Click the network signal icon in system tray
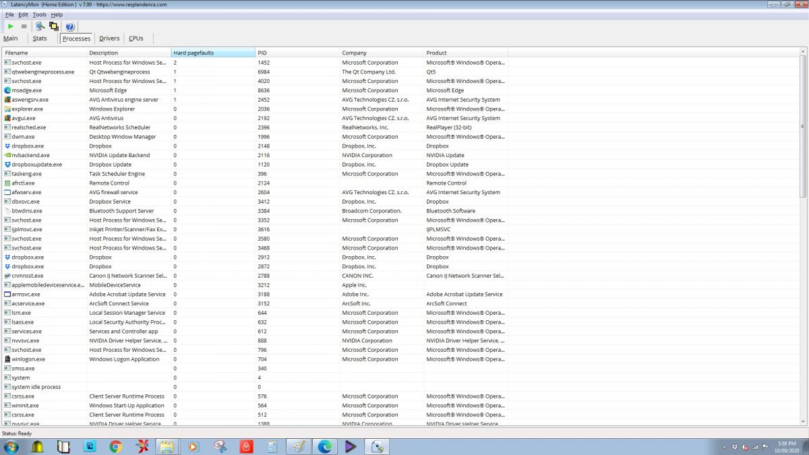This screenshot has height=455, width=809. 756,447
